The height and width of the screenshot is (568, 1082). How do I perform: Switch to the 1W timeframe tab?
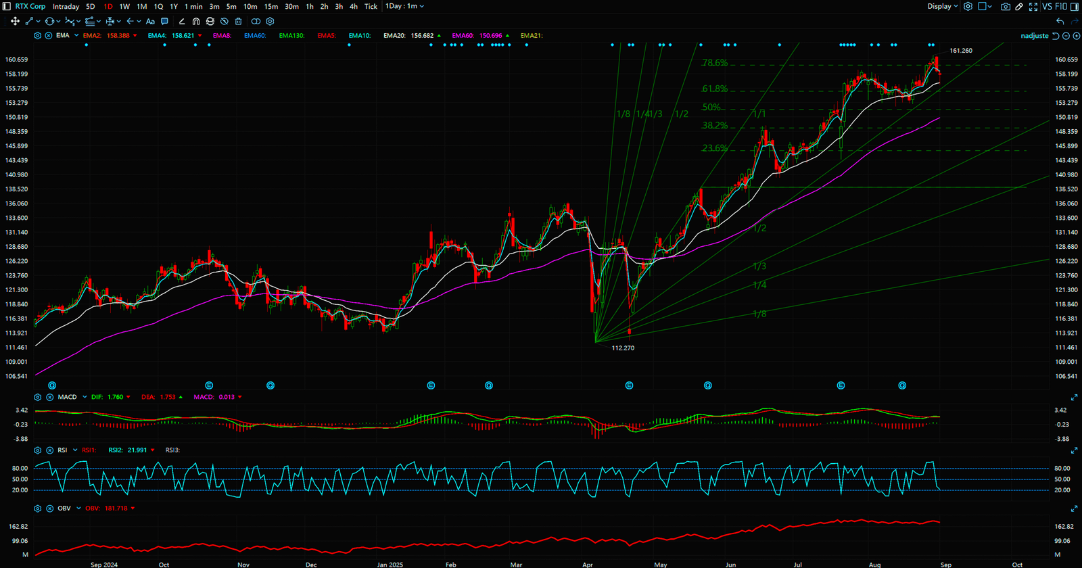[x=124, y=7]
